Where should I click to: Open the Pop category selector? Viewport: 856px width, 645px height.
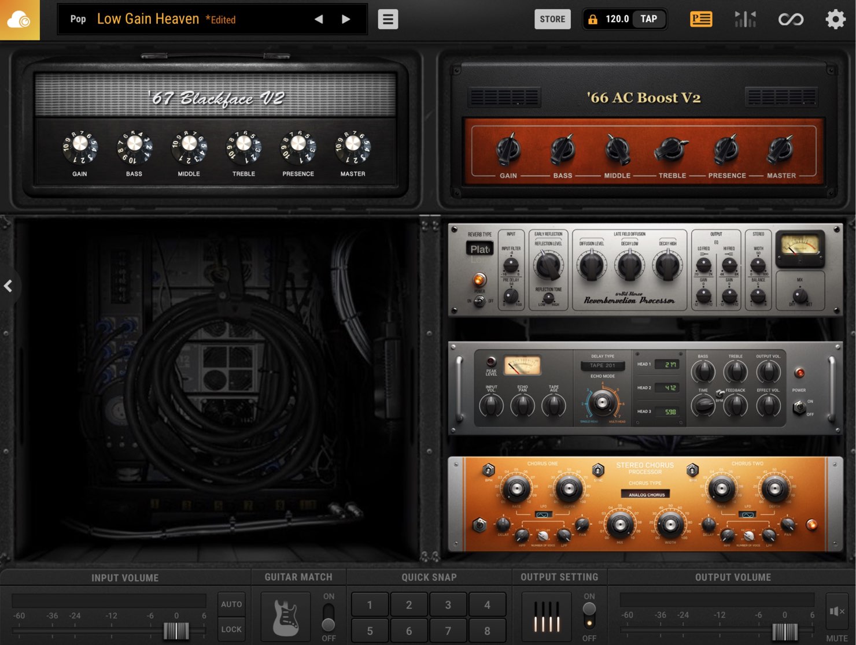(x=78, y=19)
